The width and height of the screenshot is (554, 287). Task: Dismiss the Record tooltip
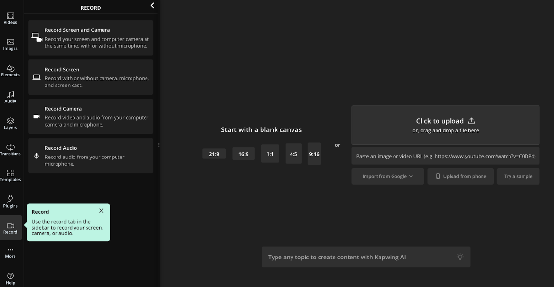pyautogui.click(x=101, y=210)
